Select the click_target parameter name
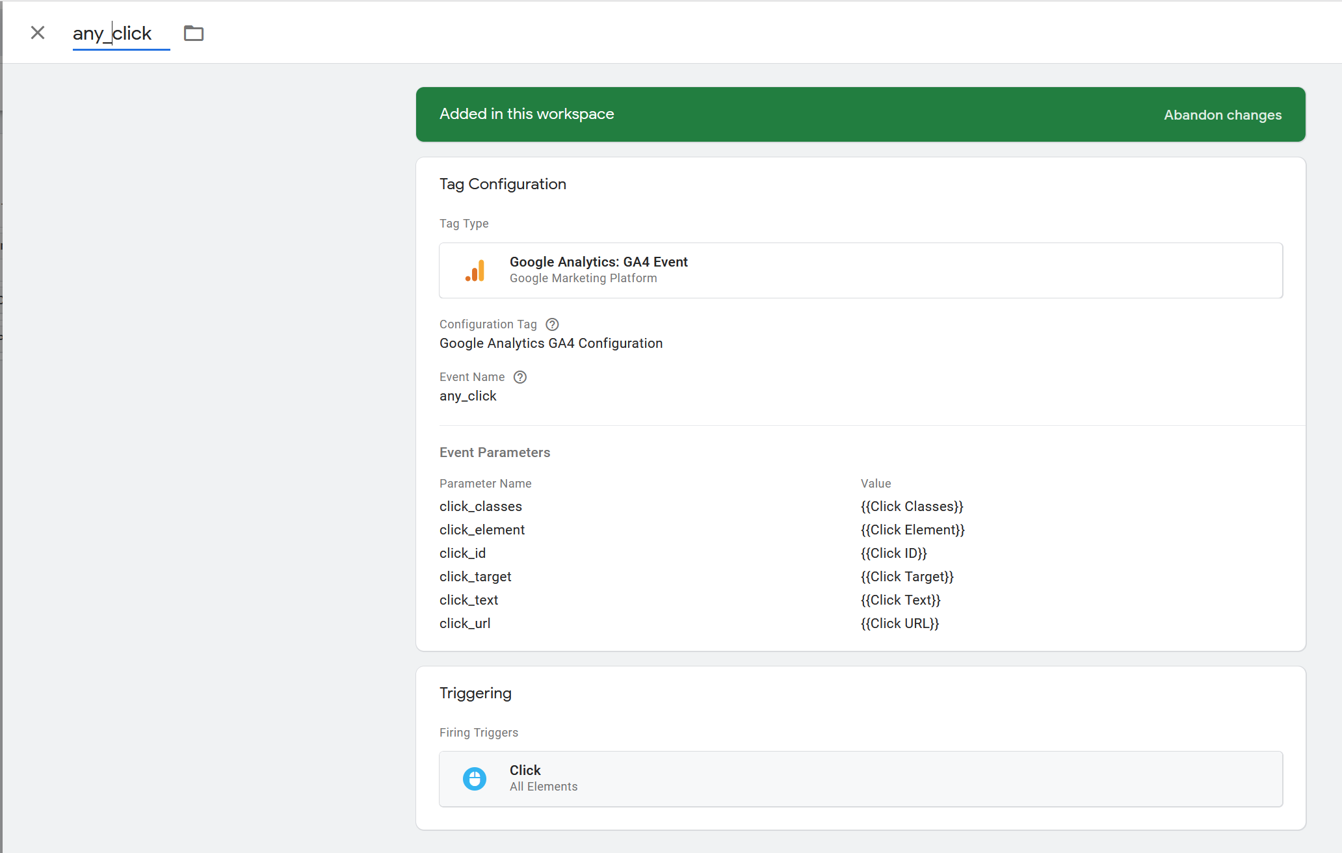Image resolution: width=1342 pixels, height=853 pixels. (475, 577)
